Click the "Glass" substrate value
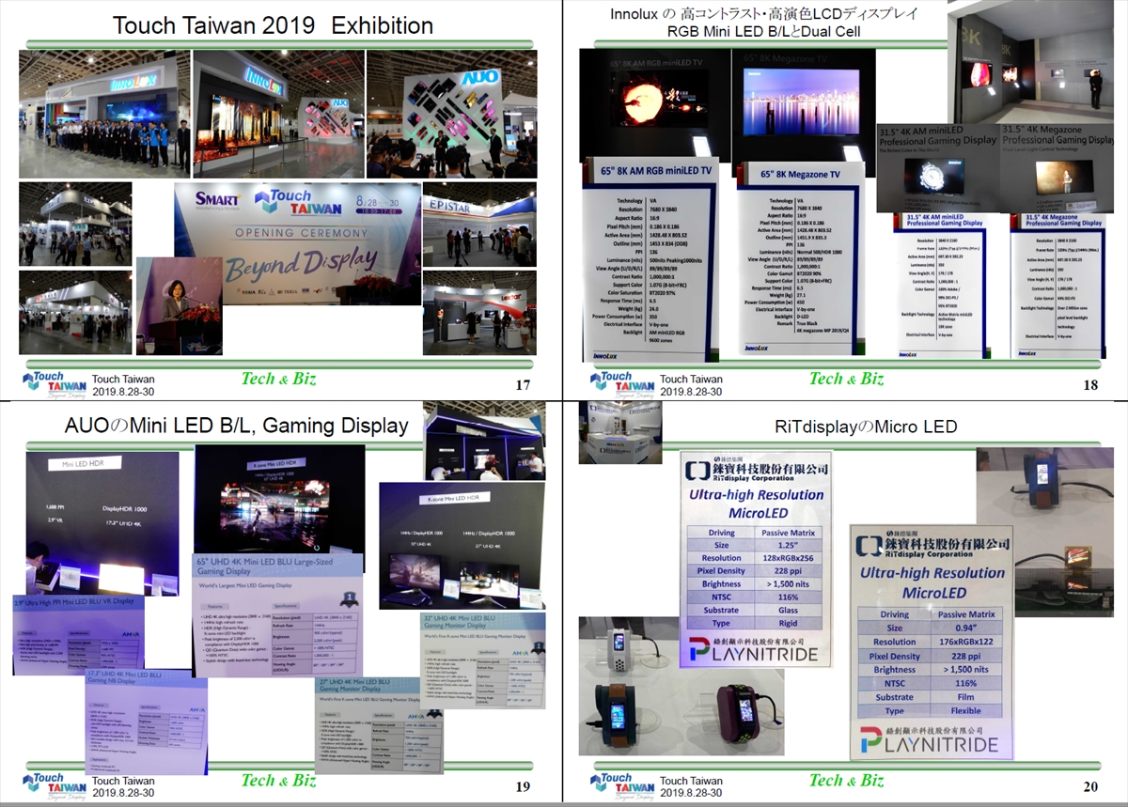Viewport: 1128px width, 807px height. [x=787, y=610]
